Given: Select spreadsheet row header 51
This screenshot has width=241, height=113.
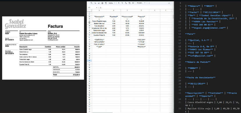Looking at the screenshot, I should (x=89, y=60).
